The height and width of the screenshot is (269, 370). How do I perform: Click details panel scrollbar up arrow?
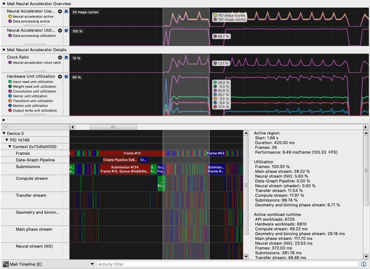tap(366, 133)
